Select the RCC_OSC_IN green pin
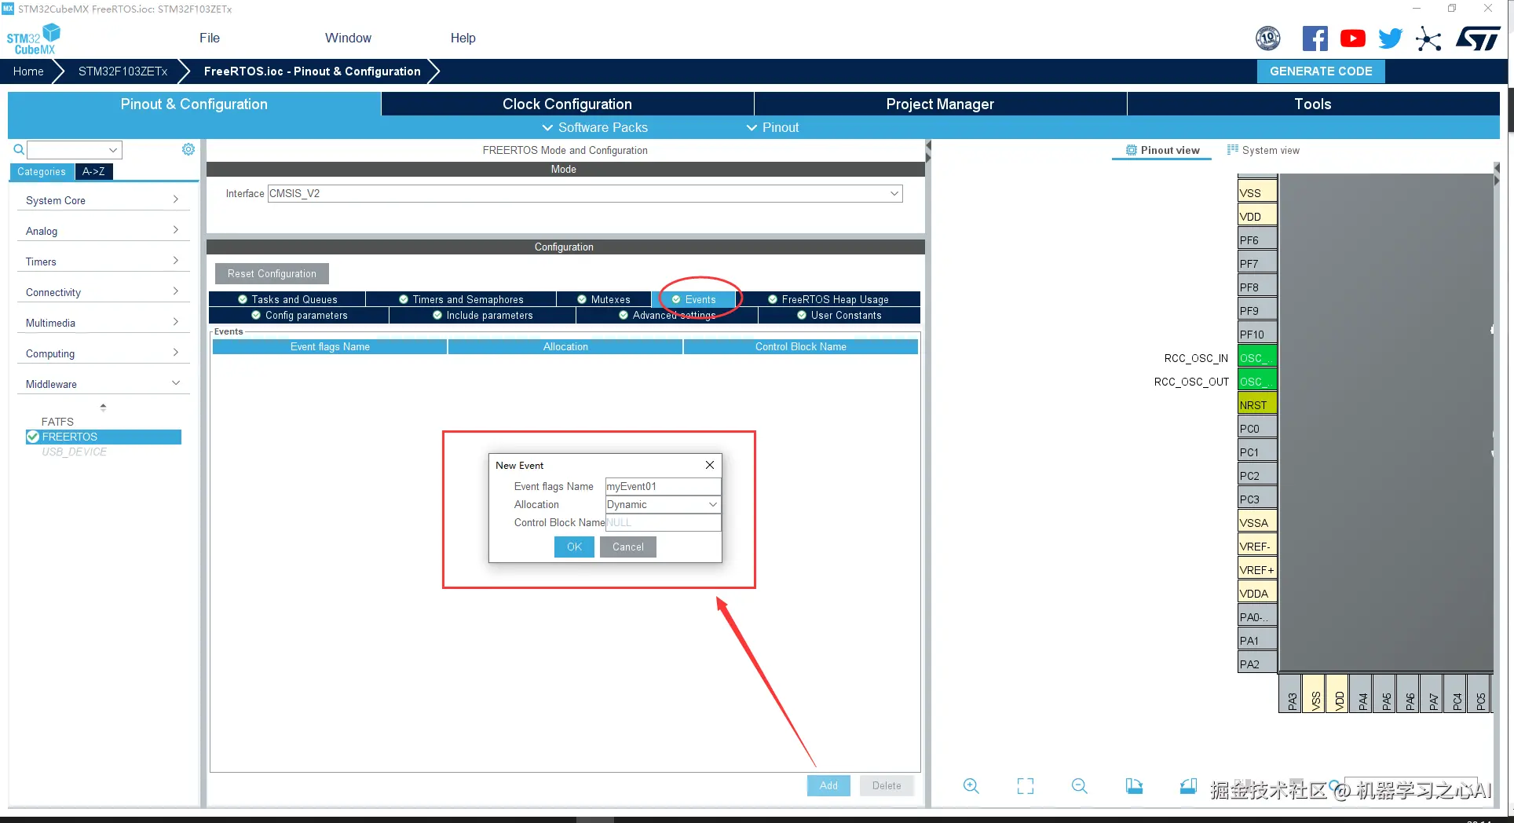Image resolution: width=1514 pixels, height=823 pixels. point(1257,358)
